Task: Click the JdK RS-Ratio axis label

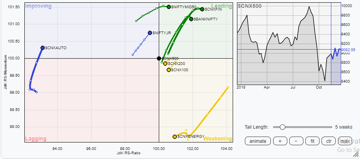Action: point(129,153)
